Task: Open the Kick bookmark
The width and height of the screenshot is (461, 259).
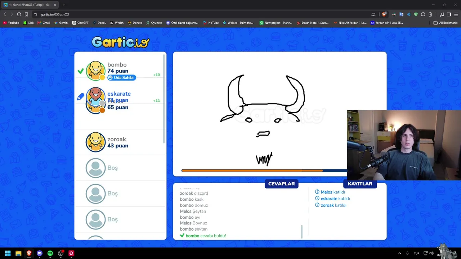Action: point(28,23)
